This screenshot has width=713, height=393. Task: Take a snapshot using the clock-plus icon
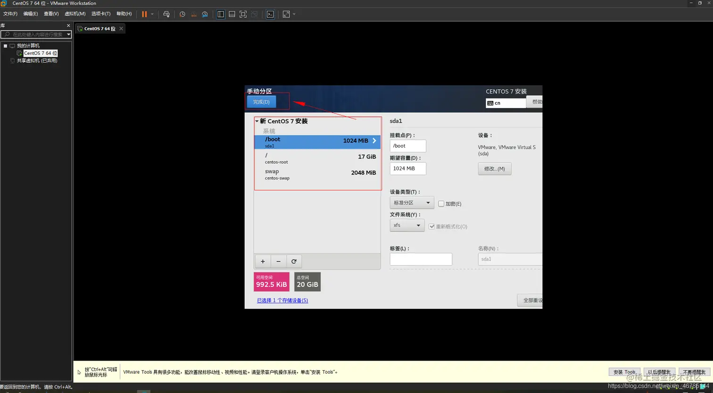(182, 14)
